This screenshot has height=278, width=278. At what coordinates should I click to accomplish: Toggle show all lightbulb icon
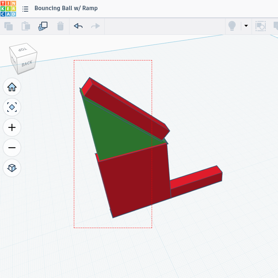[x=232, y=26]
